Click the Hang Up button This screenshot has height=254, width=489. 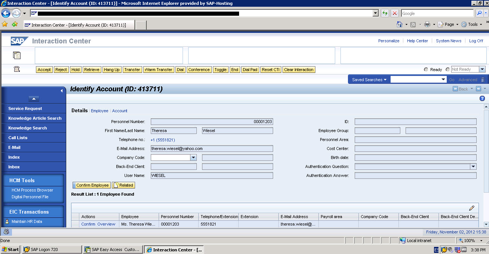tap(111, 70)
